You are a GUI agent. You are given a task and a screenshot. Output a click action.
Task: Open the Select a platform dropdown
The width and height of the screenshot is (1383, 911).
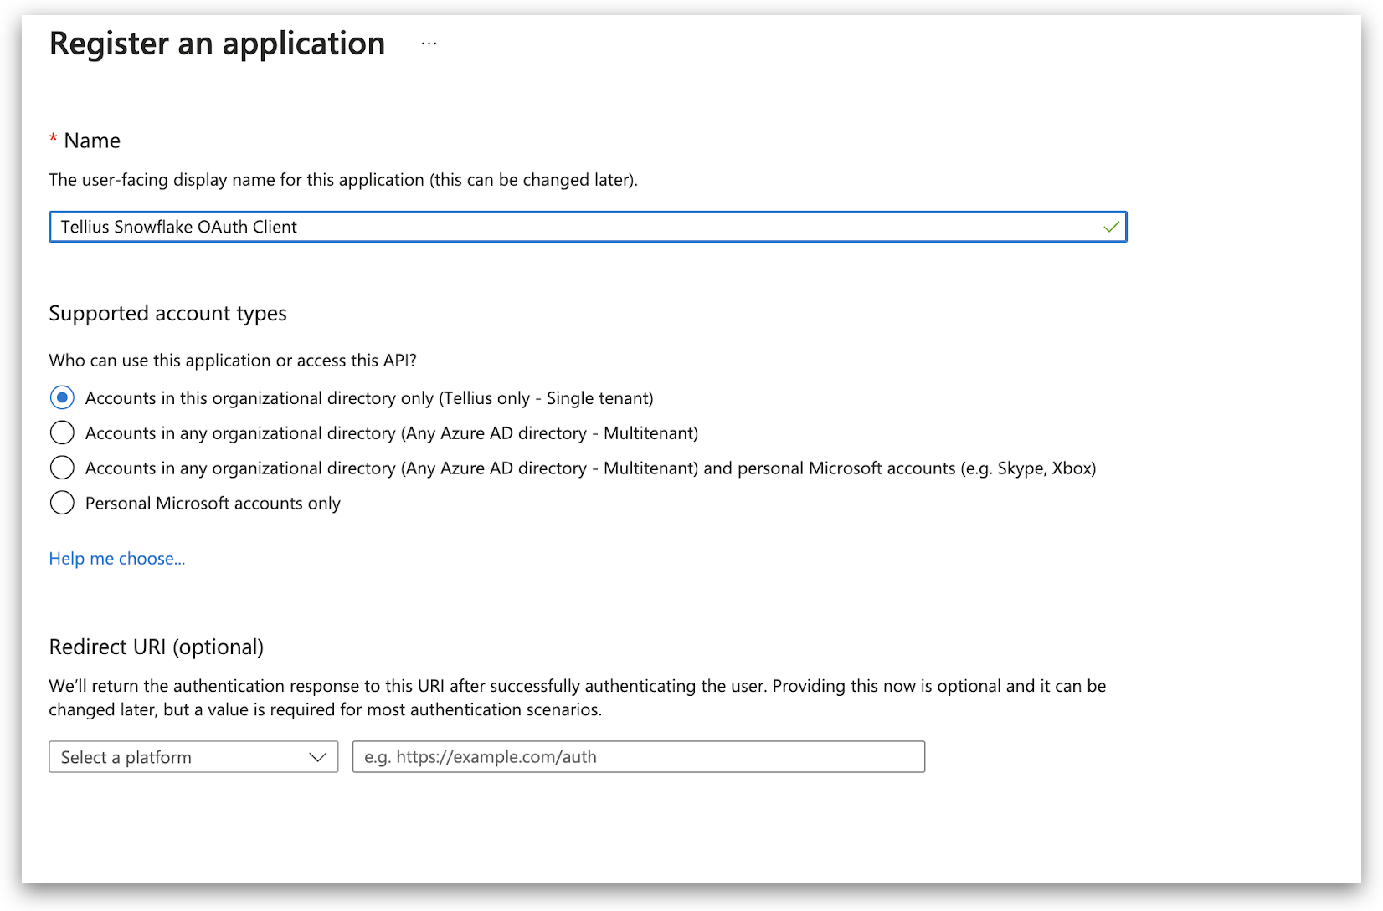coord(193,757)
